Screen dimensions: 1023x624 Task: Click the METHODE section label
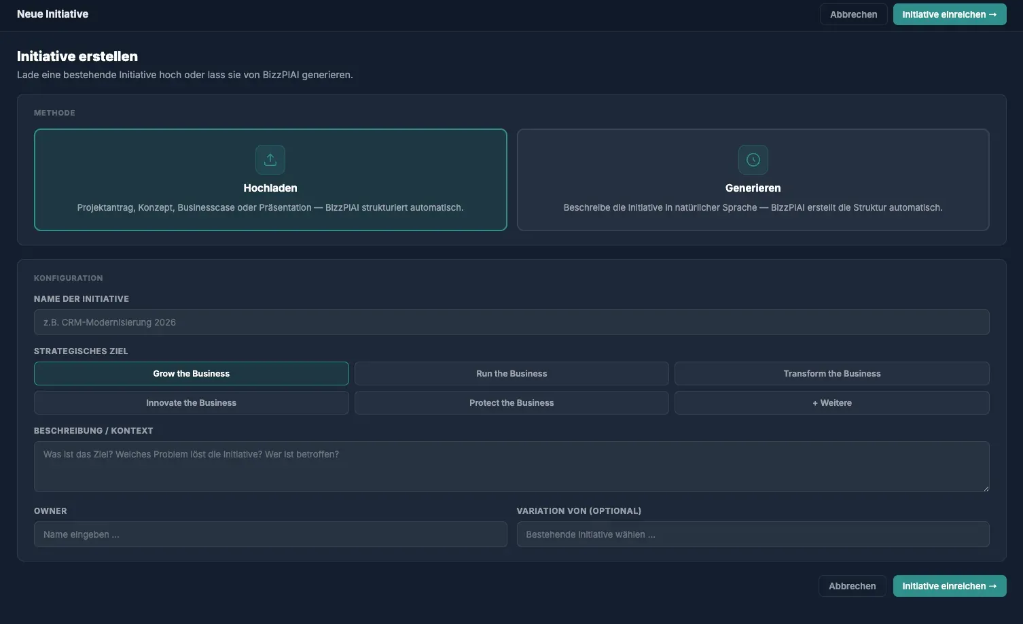click(54, 113)
